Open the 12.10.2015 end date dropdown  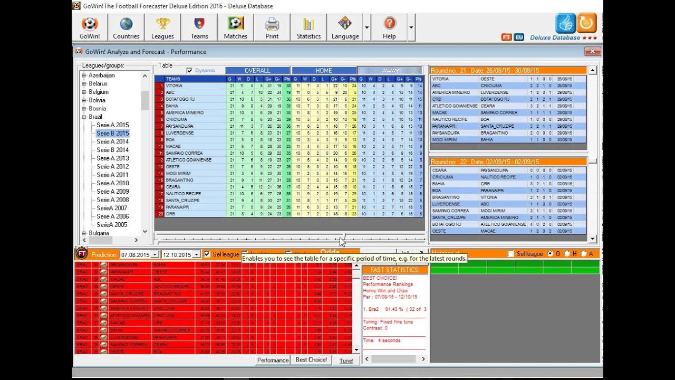[x=197, y=254]
